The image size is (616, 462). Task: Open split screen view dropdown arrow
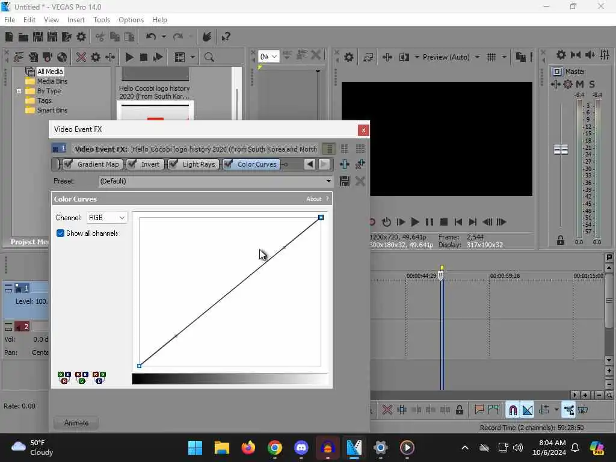(x=416, y=57)
